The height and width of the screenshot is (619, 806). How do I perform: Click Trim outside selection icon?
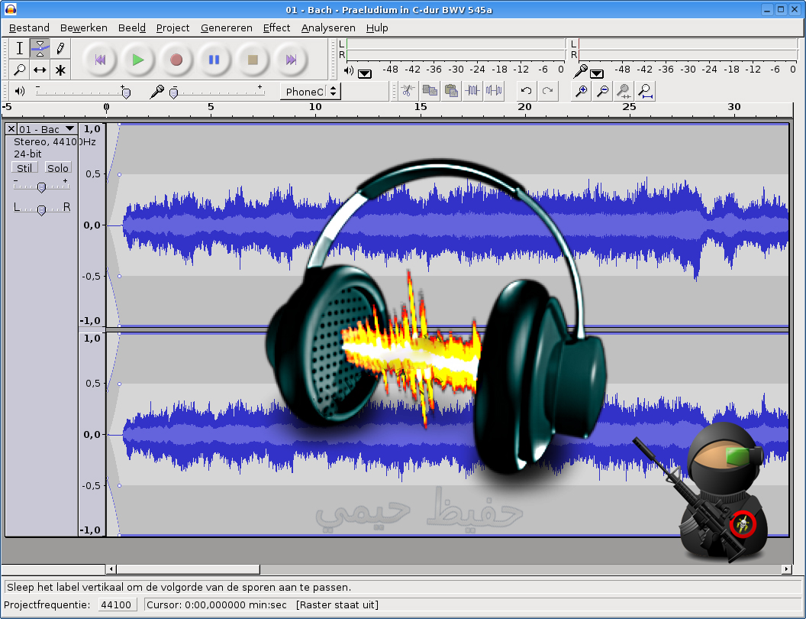tap(472, 91)
